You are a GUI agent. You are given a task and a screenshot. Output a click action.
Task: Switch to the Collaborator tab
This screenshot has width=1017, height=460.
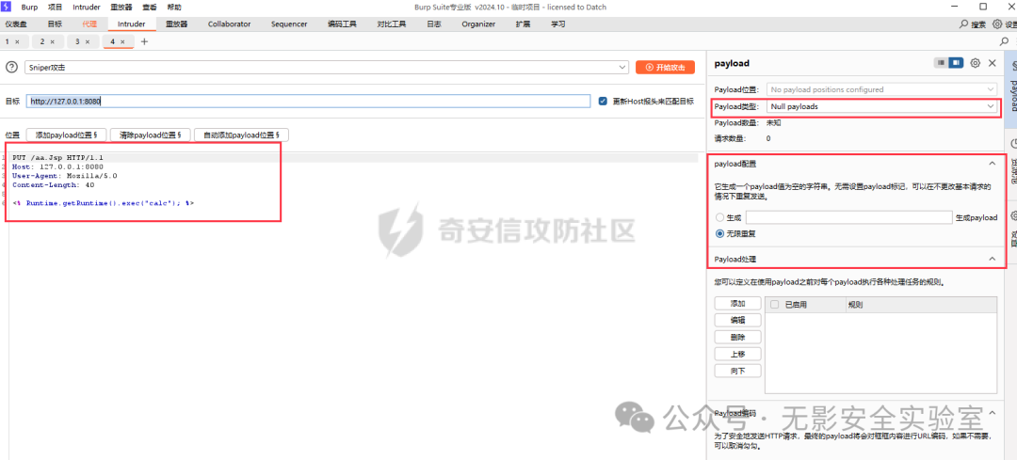229,24
